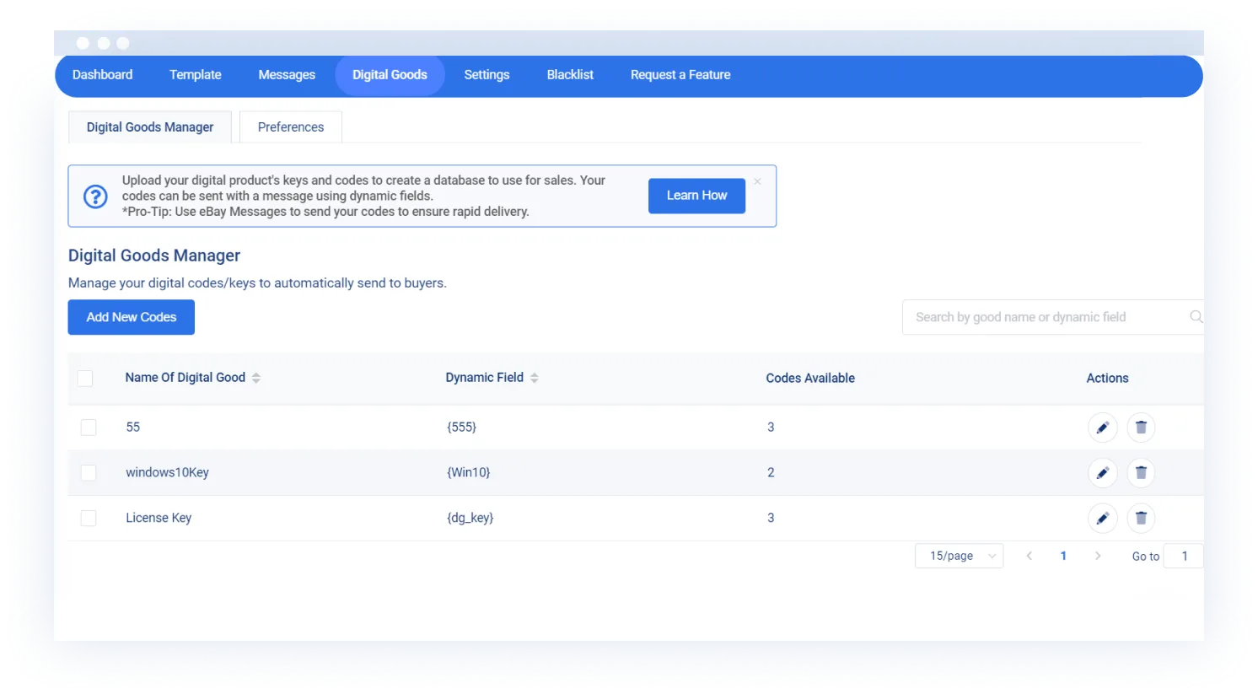
Task: Open Request a Feature
Action: (x=680, y=75)
